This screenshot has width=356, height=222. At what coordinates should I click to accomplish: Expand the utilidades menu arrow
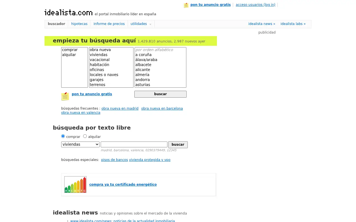pos(150,24)
